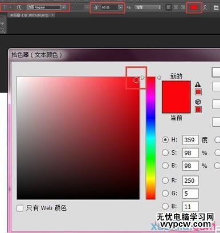This screenshot has width=220, height=233.
Task: Click the 拾色器（文本颜色）dialog title
Action: point(36,55)
